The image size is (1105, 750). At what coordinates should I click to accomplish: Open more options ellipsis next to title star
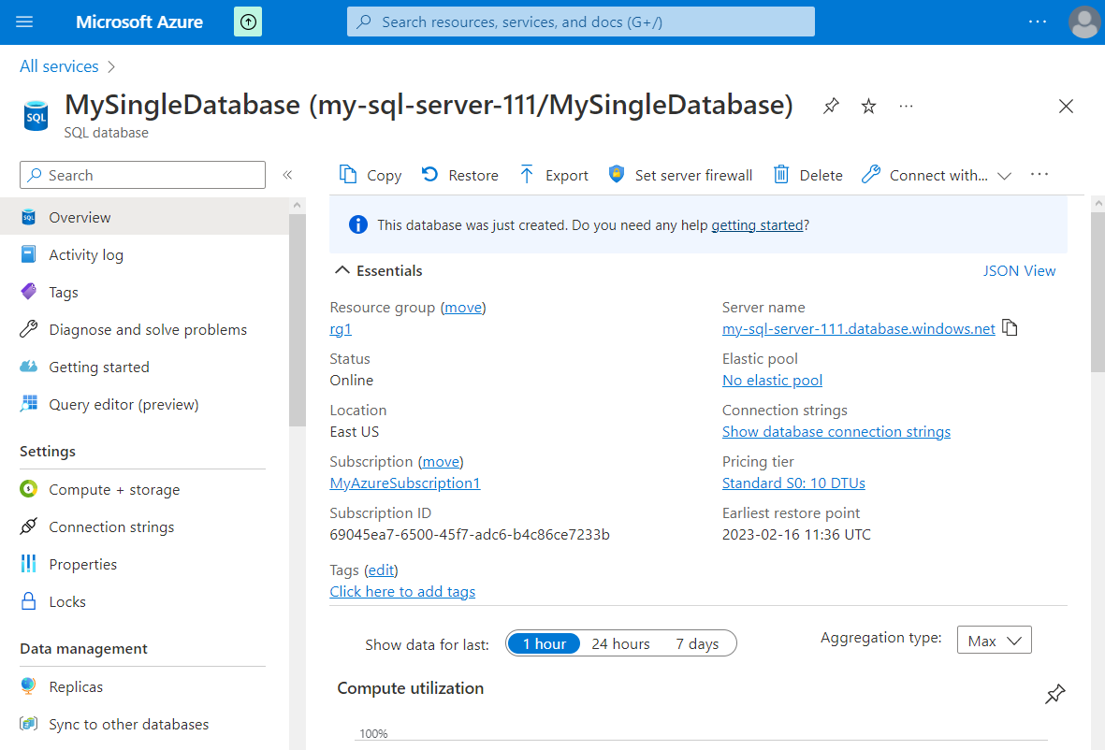click(907, 107)
